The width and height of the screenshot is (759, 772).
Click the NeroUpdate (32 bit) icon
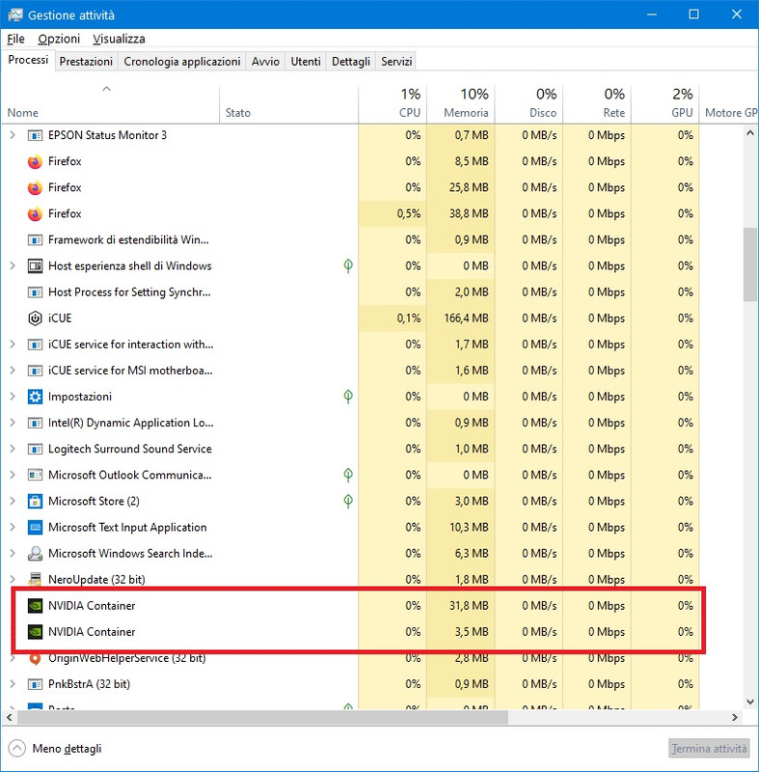coord(35,579)
